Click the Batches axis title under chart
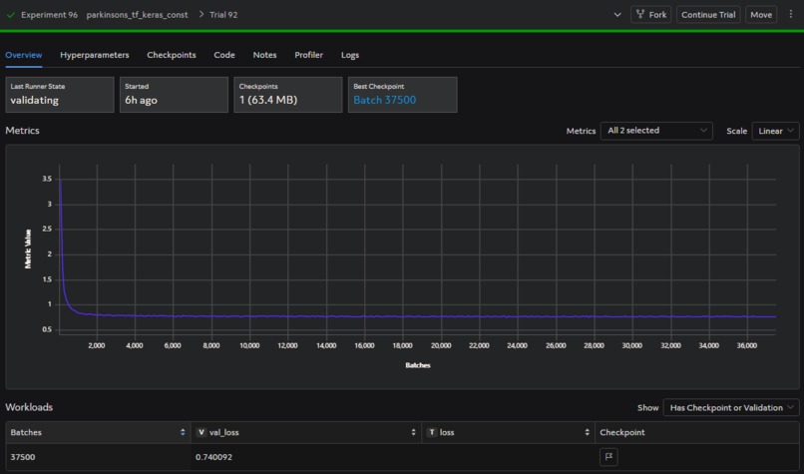 click(418, 365)
